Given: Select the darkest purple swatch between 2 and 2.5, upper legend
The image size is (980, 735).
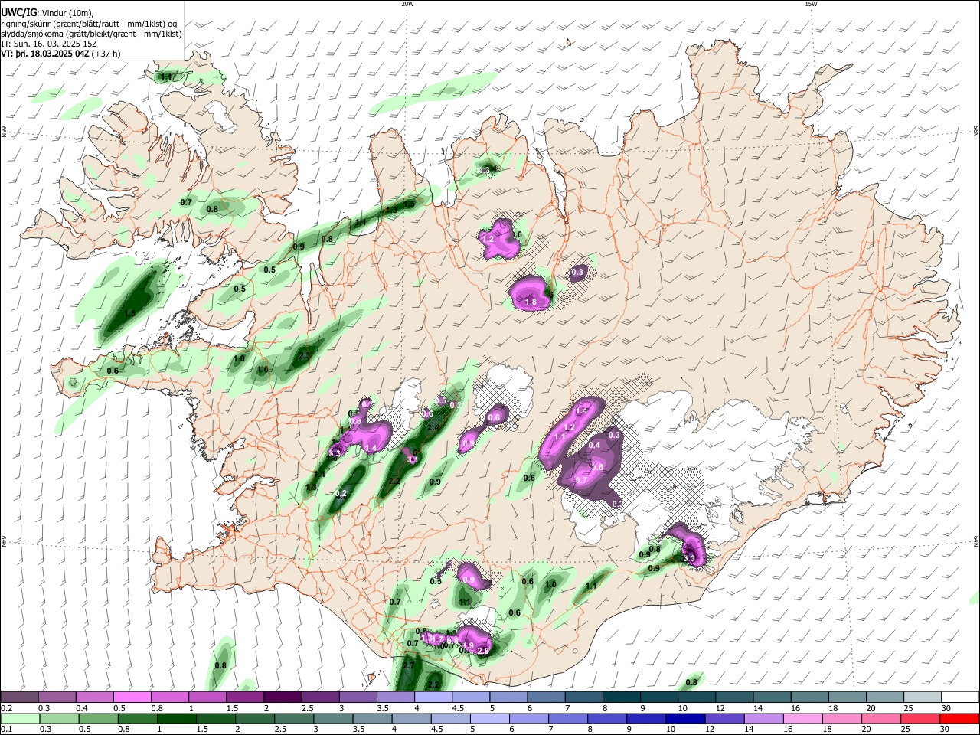Looking at the screenshot, I should (283, 697).
